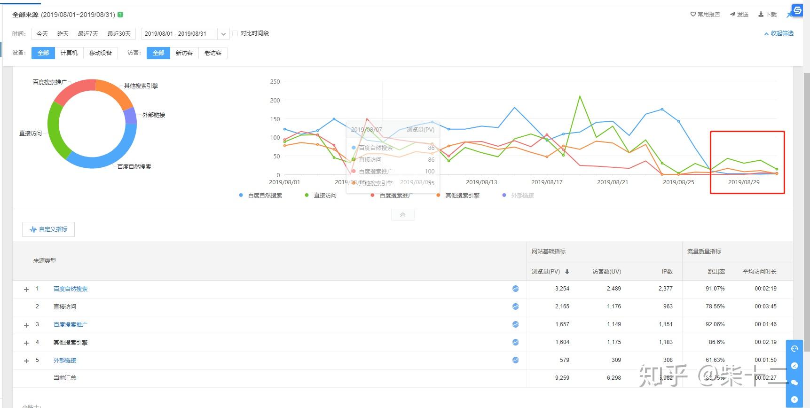The height and width of the screenshot is (408, 810).
Task: Open the 自定义指标 button
Action: [48, 229]
